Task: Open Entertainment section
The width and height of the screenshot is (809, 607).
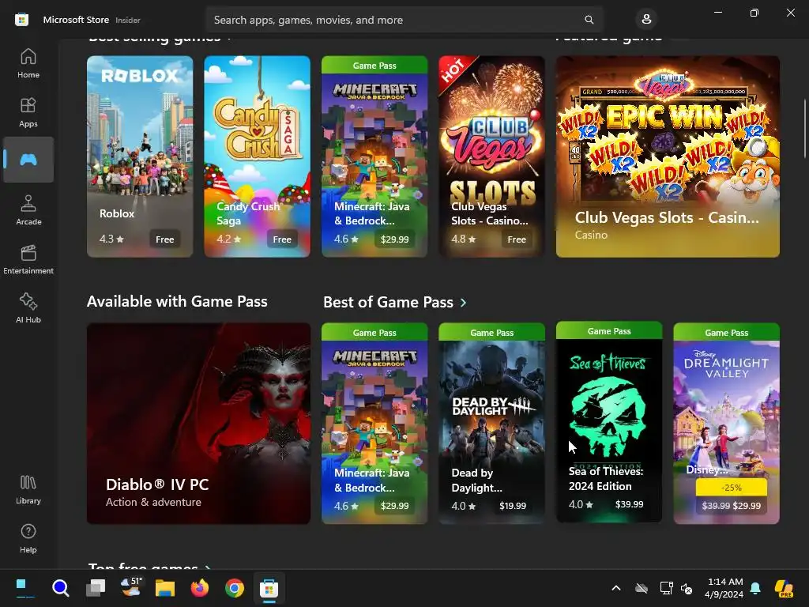Action: coord(28,259)
